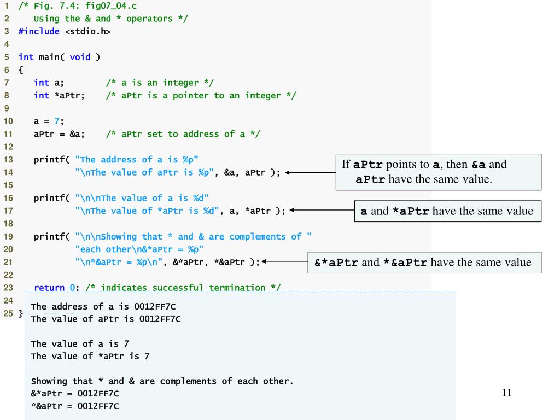Click the arguments '&*aPtr, *&aPtr );' on line 21

click(217, 262)
